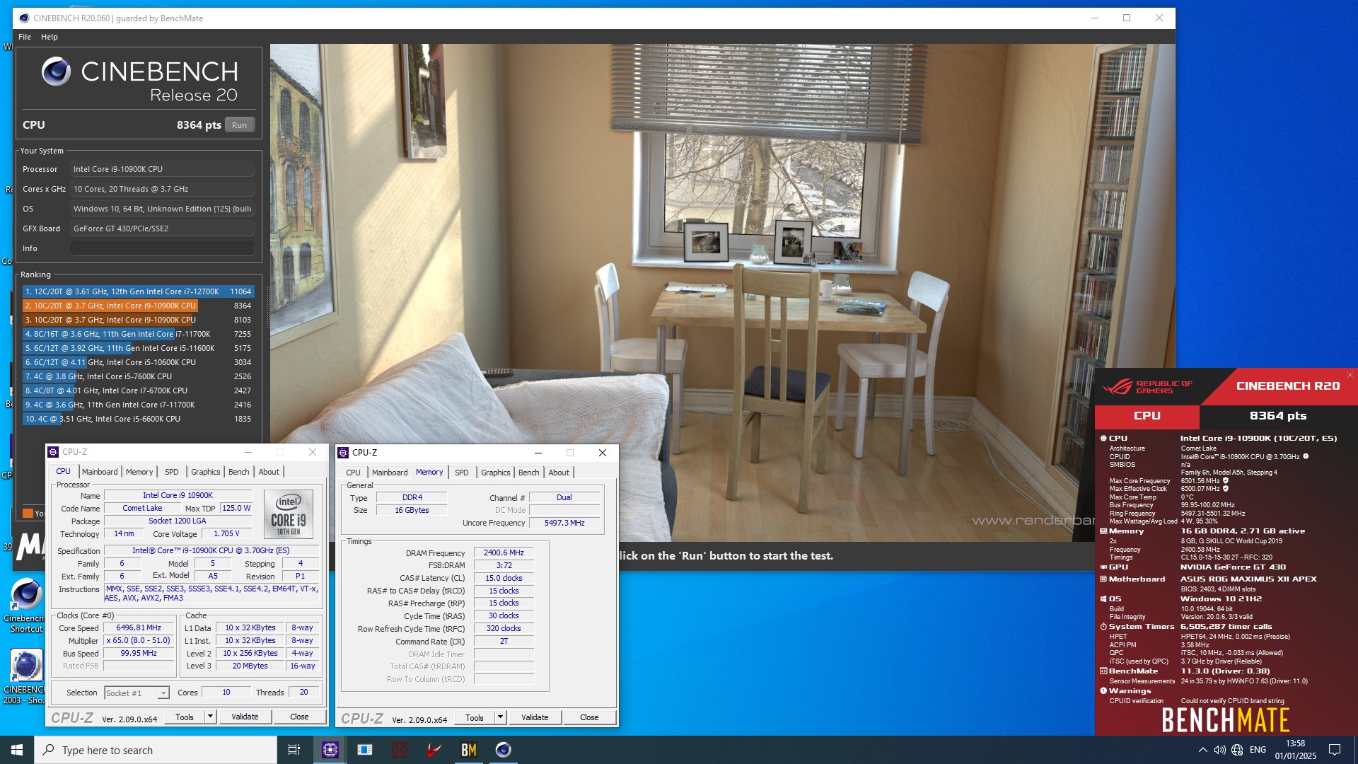Click Tools button in right CPU-Z

[475, 717]
